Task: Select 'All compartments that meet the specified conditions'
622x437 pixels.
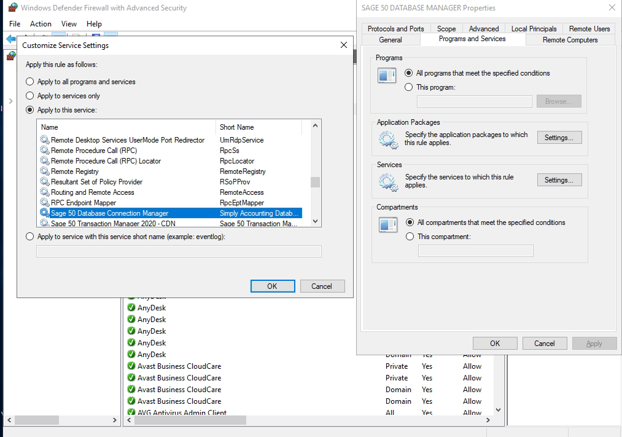Action: 410,222
